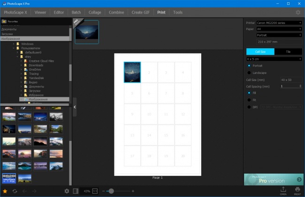The image size is (305, 197).
Task: Expand the Windows folder in tree
Action: pos(14,44)
